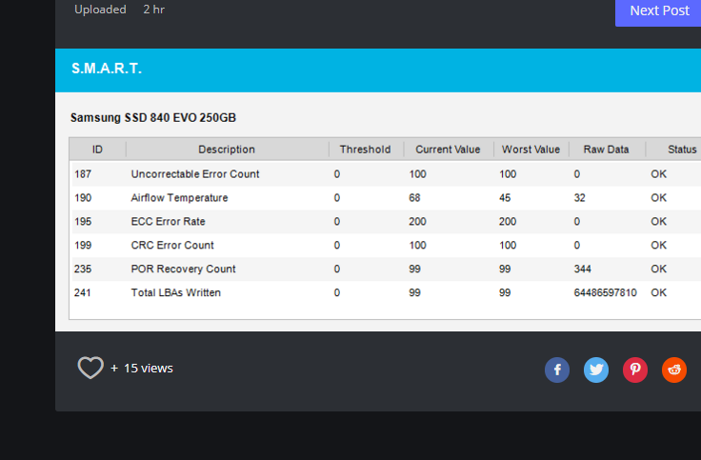Select the CRC Error Count description
Screen dimensions: 701x460
[172, 245]
